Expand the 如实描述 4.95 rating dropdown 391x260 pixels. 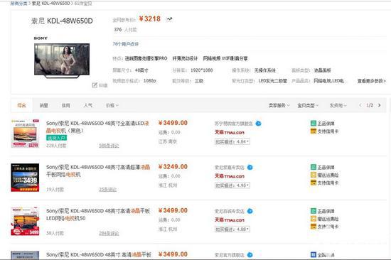click(x=232, y=185)
